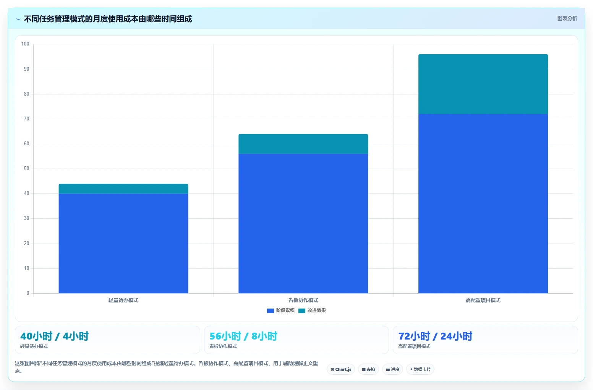
Task: Click the description paragraph below the cards
Action: click(x=167, y=367)
